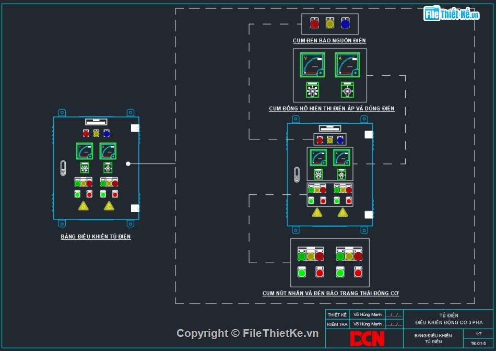
Task: Select the ammeter on the center cabinet
Action: [341, 157]
